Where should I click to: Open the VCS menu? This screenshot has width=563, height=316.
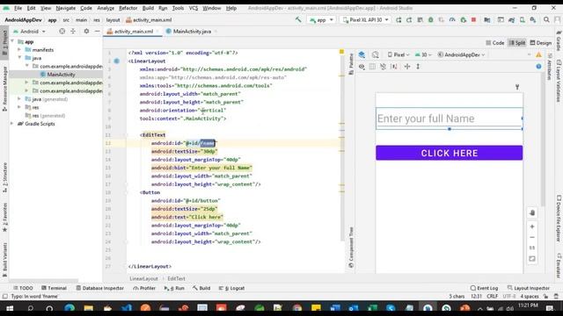[194, 8]
